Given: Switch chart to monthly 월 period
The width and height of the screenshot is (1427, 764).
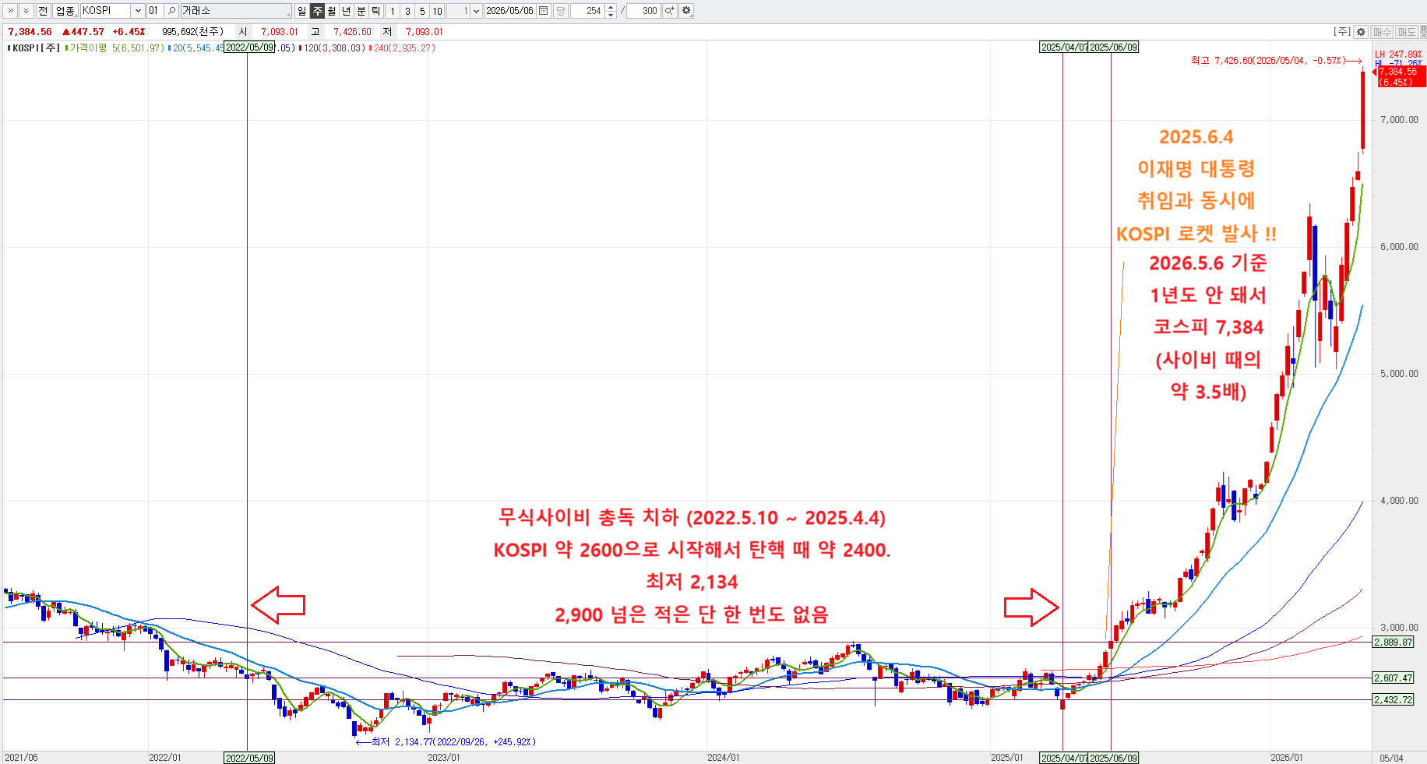Looking at the screenshot, I should 332,11.
